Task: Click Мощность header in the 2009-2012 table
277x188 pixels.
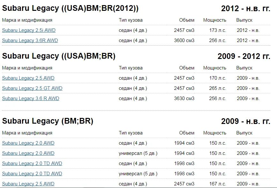Action: tap(215, 68)
